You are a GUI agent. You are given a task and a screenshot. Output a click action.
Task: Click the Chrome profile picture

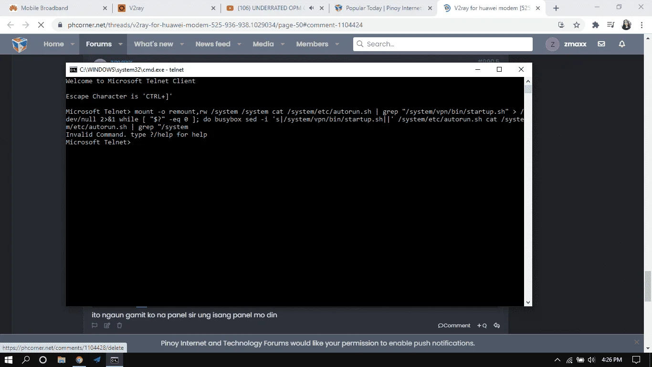click(x=626, y=25)
